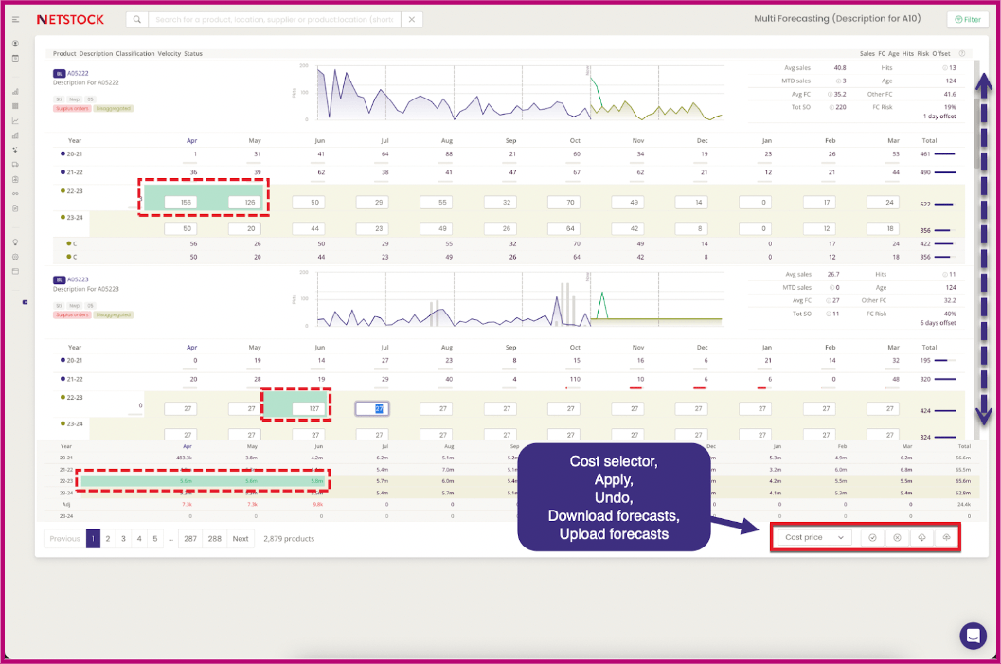Open the chat support bubble

(x=972, y=637)
